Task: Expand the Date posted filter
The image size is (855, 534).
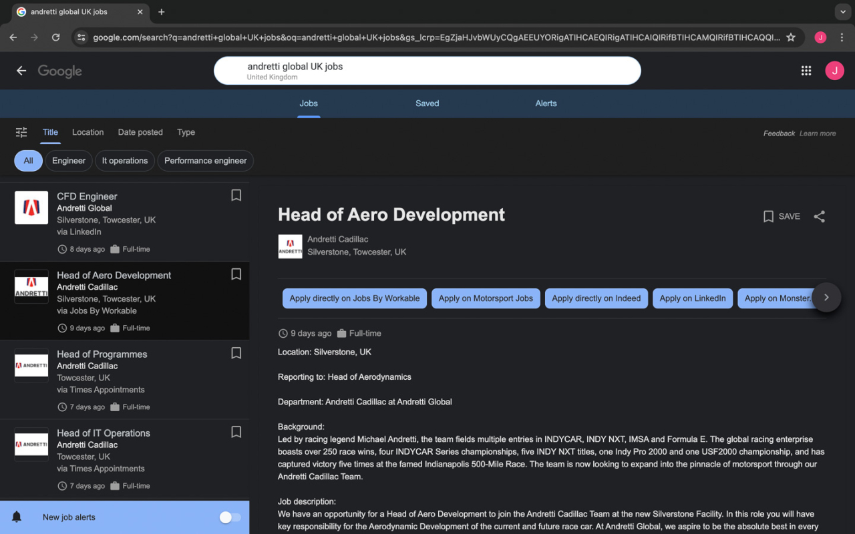Action: coord(140,132)
